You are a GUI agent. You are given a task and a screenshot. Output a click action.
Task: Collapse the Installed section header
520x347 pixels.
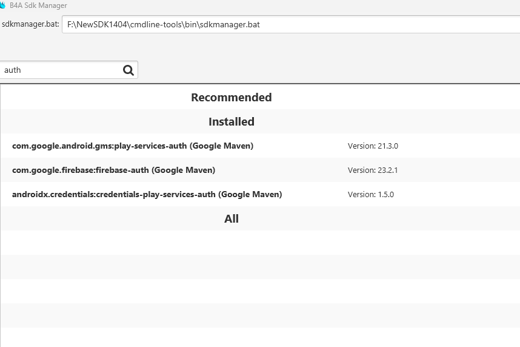[231, 121]
